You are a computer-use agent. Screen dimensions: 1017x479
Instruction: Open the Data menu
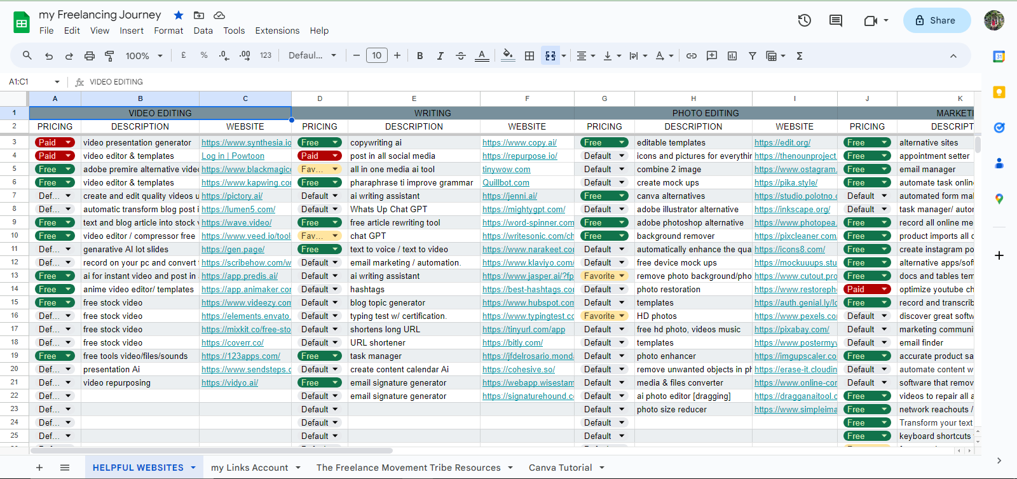[203, 30]
